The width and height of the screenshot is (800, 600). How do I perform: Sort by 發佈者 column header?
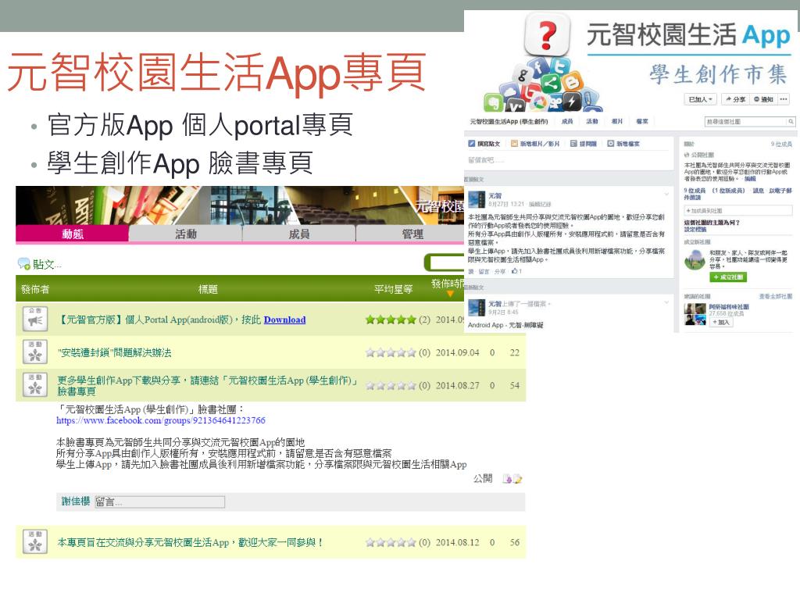tap(35, 289)
